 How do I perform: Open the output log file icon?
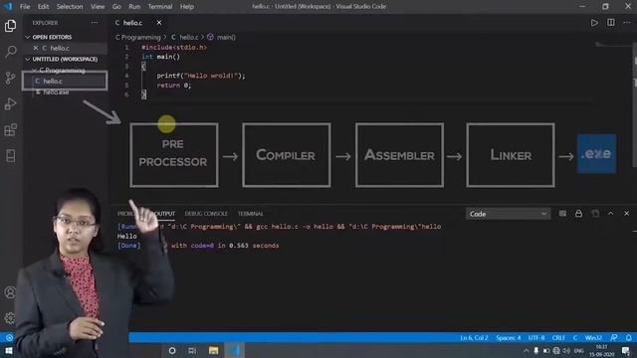click(595, 214)
